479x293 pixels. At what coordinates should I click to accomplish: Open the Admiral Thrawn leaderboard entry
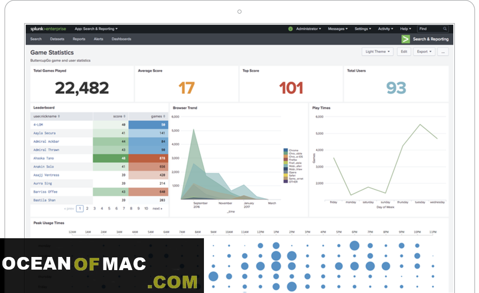46,150
